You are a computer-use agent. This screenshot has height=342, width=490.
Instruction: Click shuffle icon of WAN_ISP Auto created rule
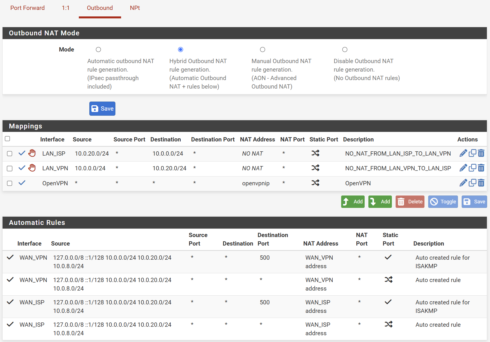click(388, 324)
